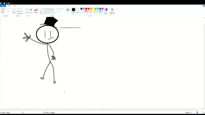The width and height of the screenshot is (205, 115).
Task: Pick the brown color swatch
Action: [86, 11]
